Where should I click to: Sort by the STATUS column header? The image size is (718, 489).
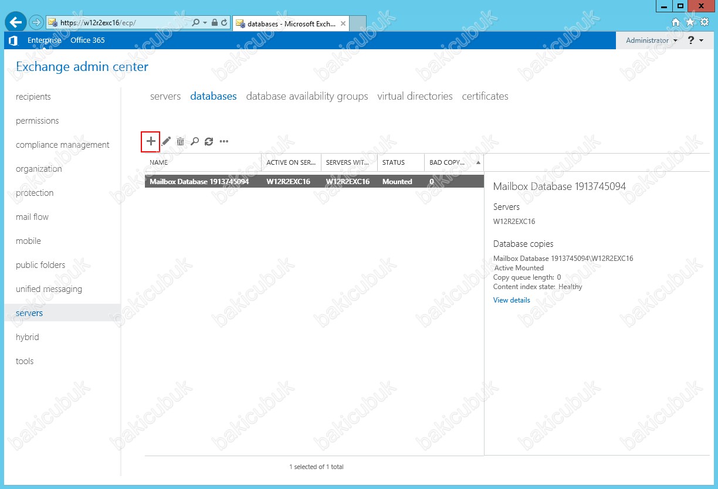[x=401, y=162]
